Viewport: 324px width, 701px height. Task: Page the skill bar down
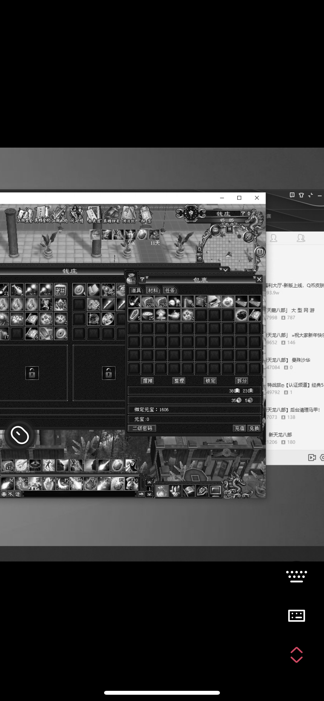pos(149,494)
